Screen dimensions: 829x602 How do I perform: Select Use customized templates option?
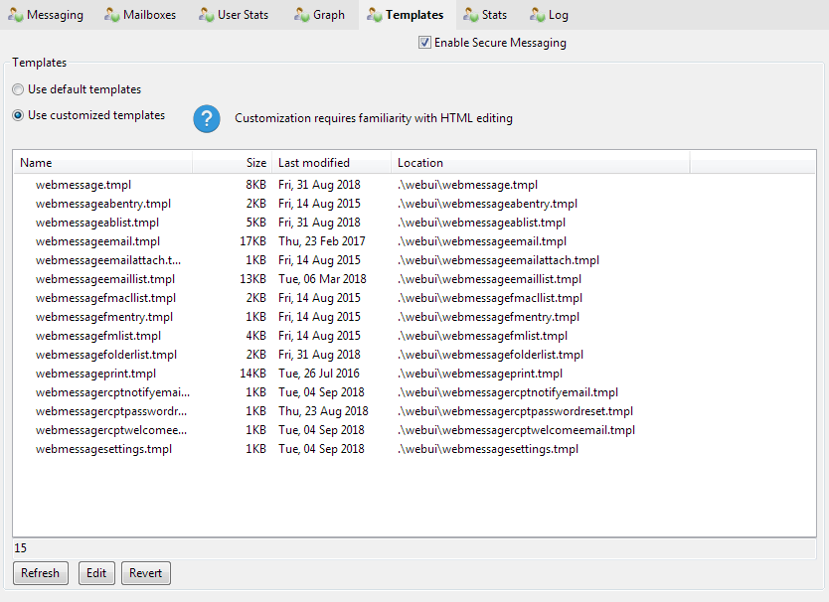pos(19,115)
